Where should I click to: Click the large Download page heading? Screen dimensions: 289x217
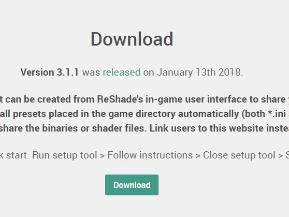click(x=132, y=39)
